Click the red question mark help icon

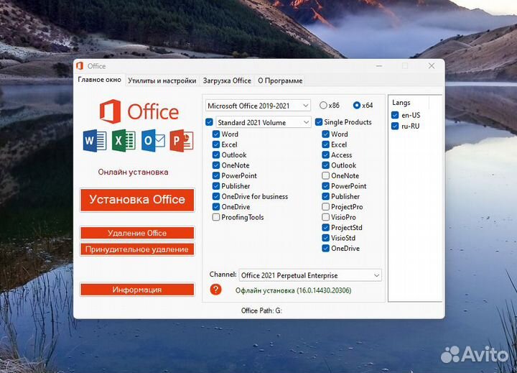point(215,290)
